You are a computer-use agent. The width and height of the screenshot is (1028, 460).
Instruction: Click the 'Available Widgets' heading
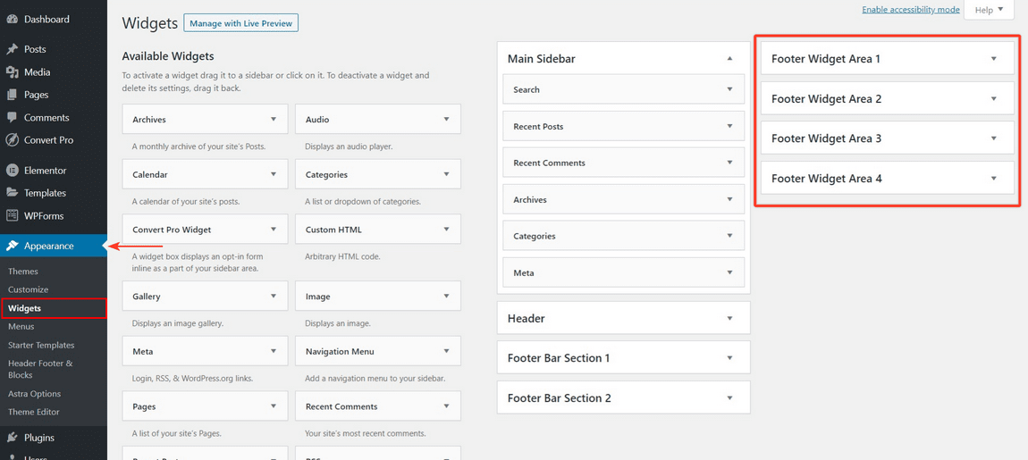[x=168, y=56]
